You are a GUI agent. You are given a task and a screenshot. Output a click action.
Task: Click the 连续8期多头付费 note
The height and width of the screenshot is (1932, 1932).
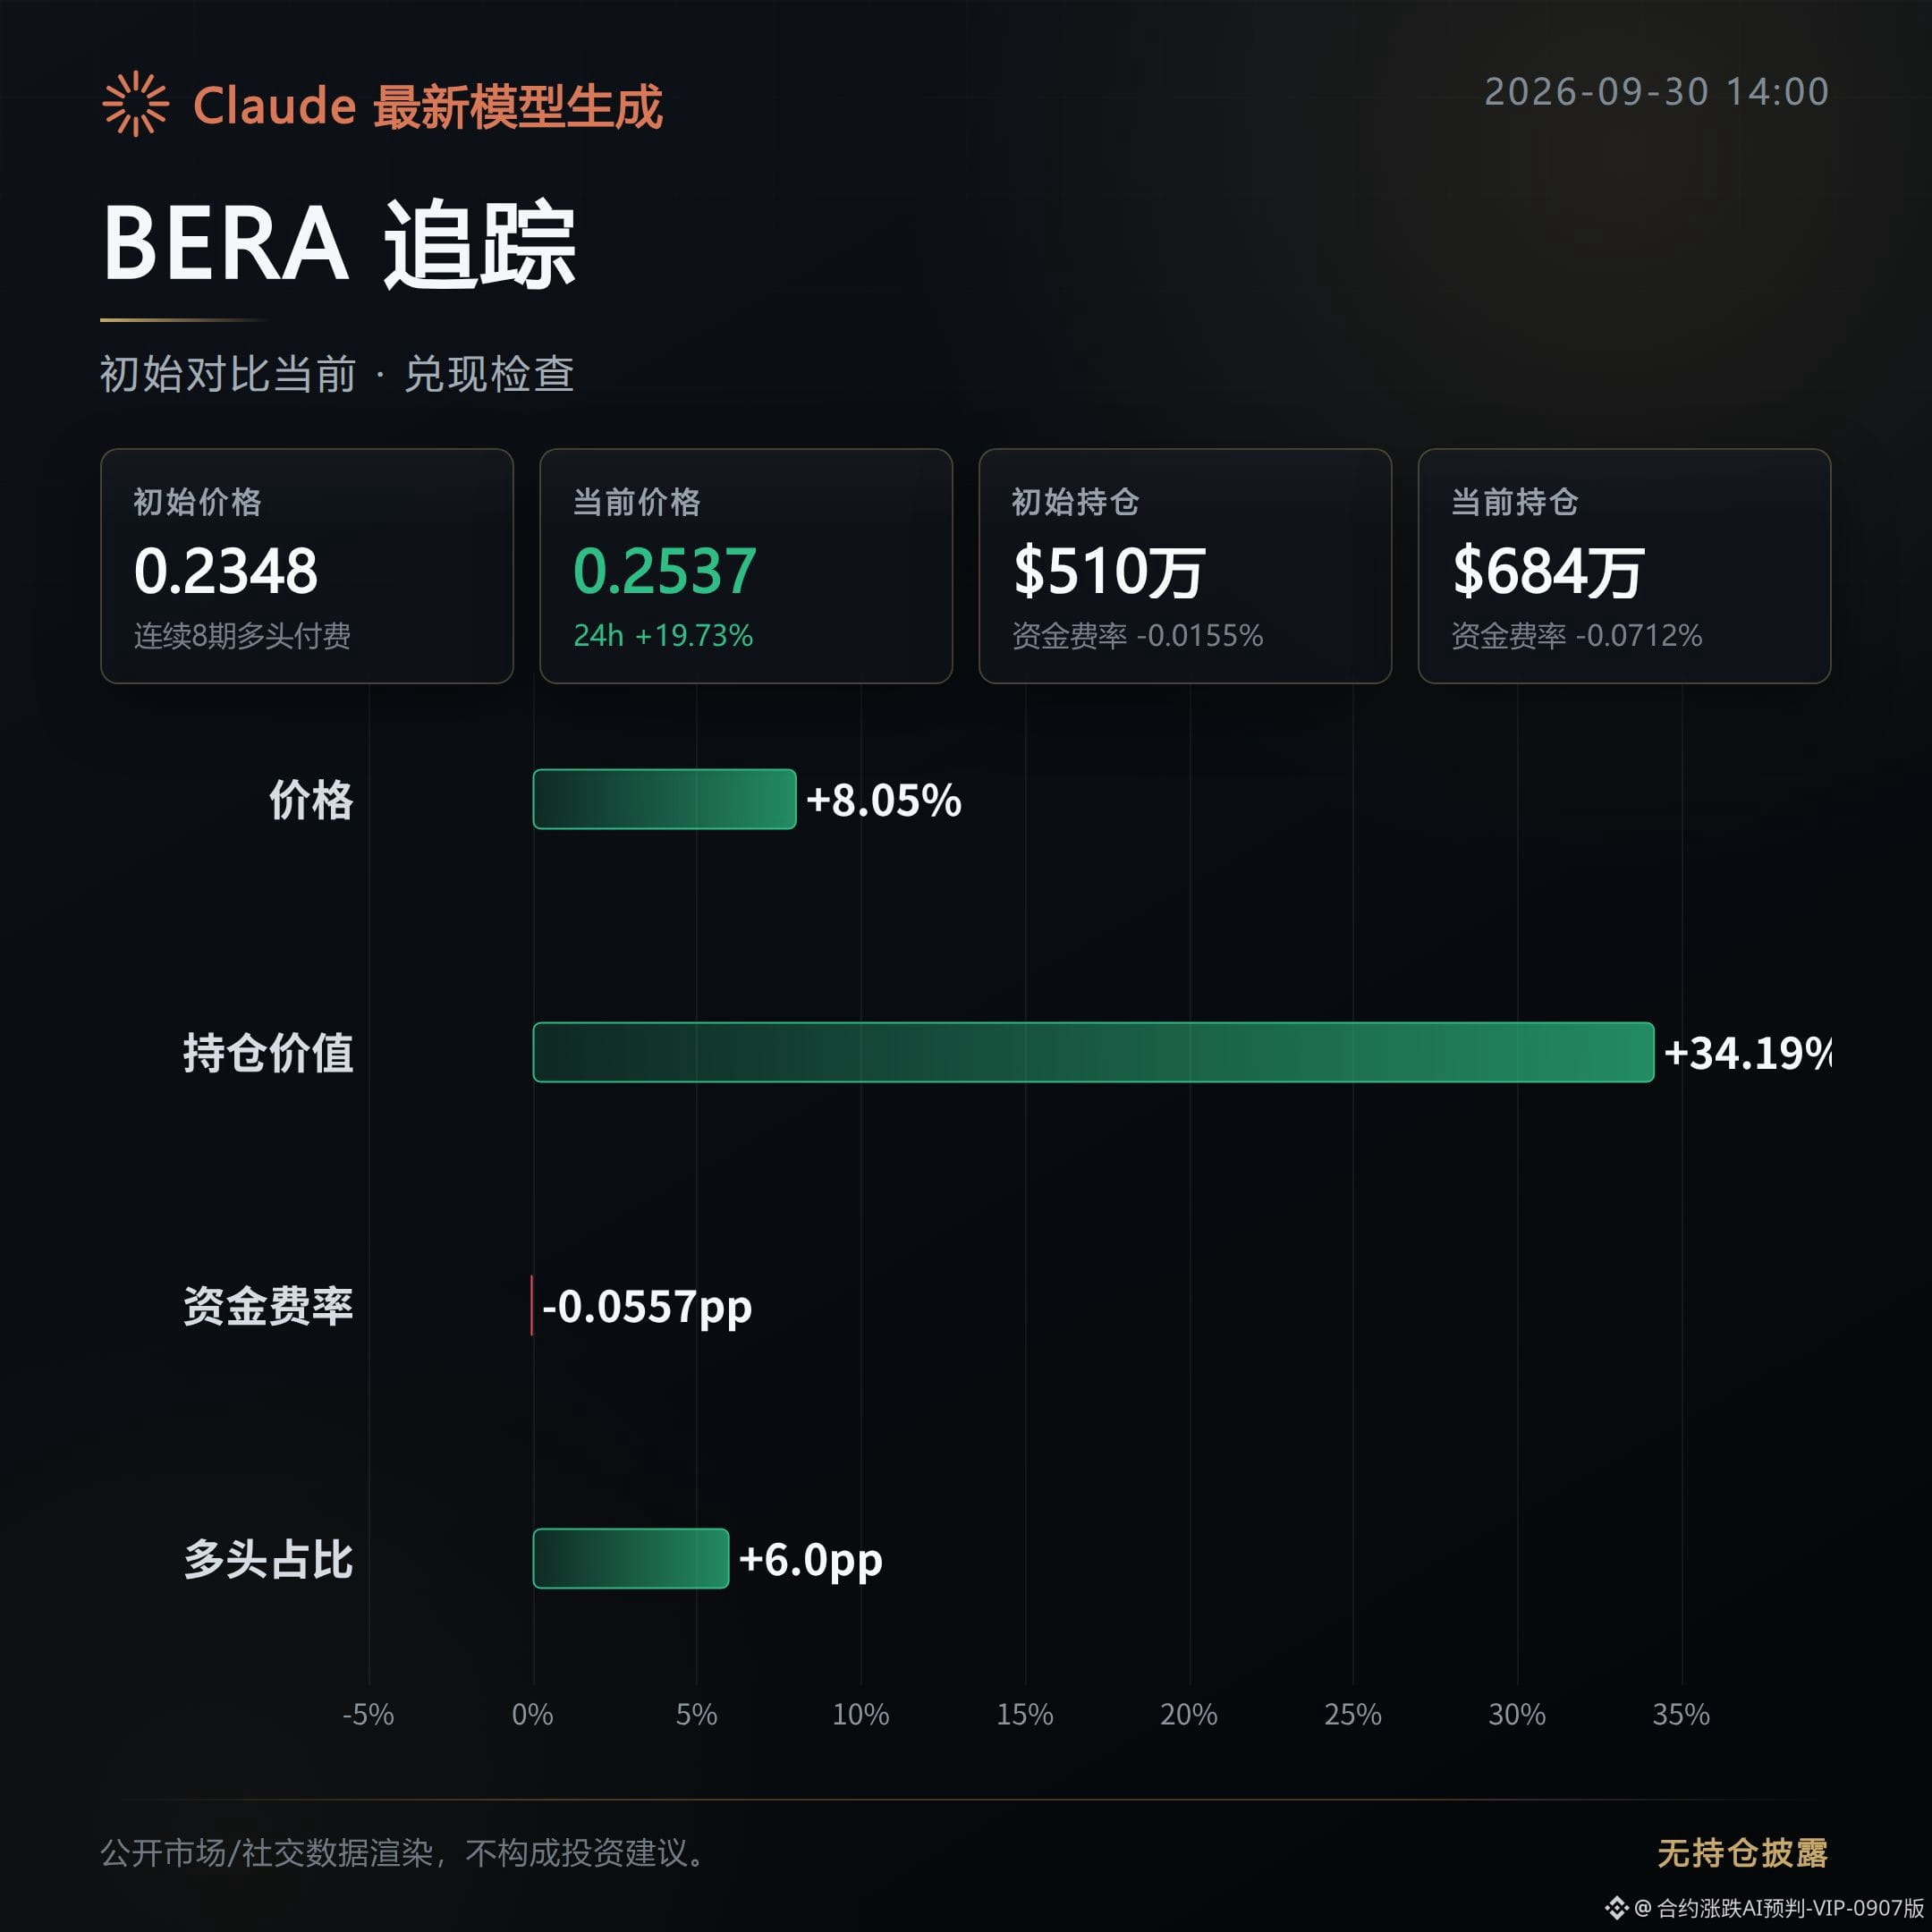pyautogui.click(x=242, y=636)
